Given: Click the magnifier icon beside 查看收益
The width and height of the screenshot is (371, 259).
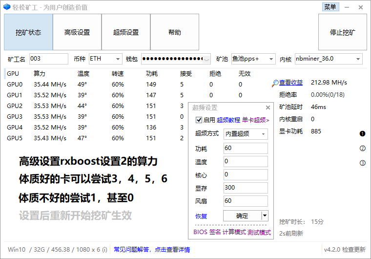Looking at the screenshot, I should pyautogui.click(x=275, y=83).
